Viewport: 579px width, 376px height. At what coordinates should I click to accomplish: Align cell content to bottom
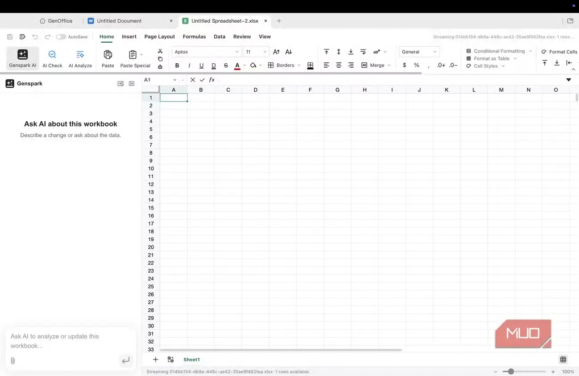coord(351,52)
